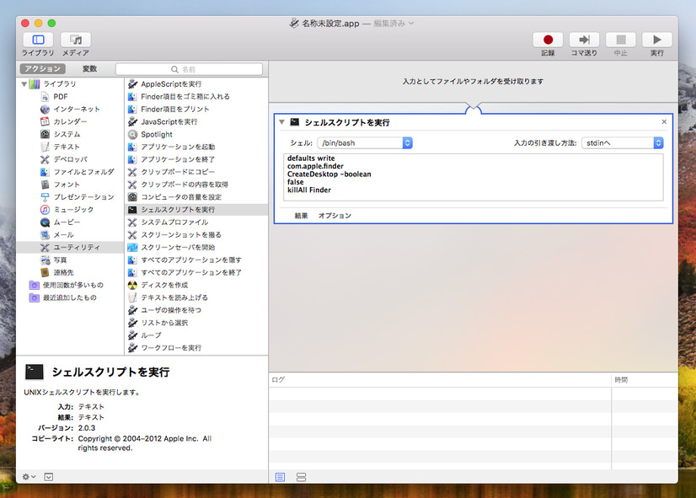Open the gear action menu at bottom
This screenshot has height=498, width=696.
29,477
